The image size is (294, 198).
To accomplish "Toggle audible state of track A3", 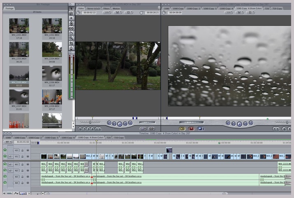I will (x=5, y=177).
